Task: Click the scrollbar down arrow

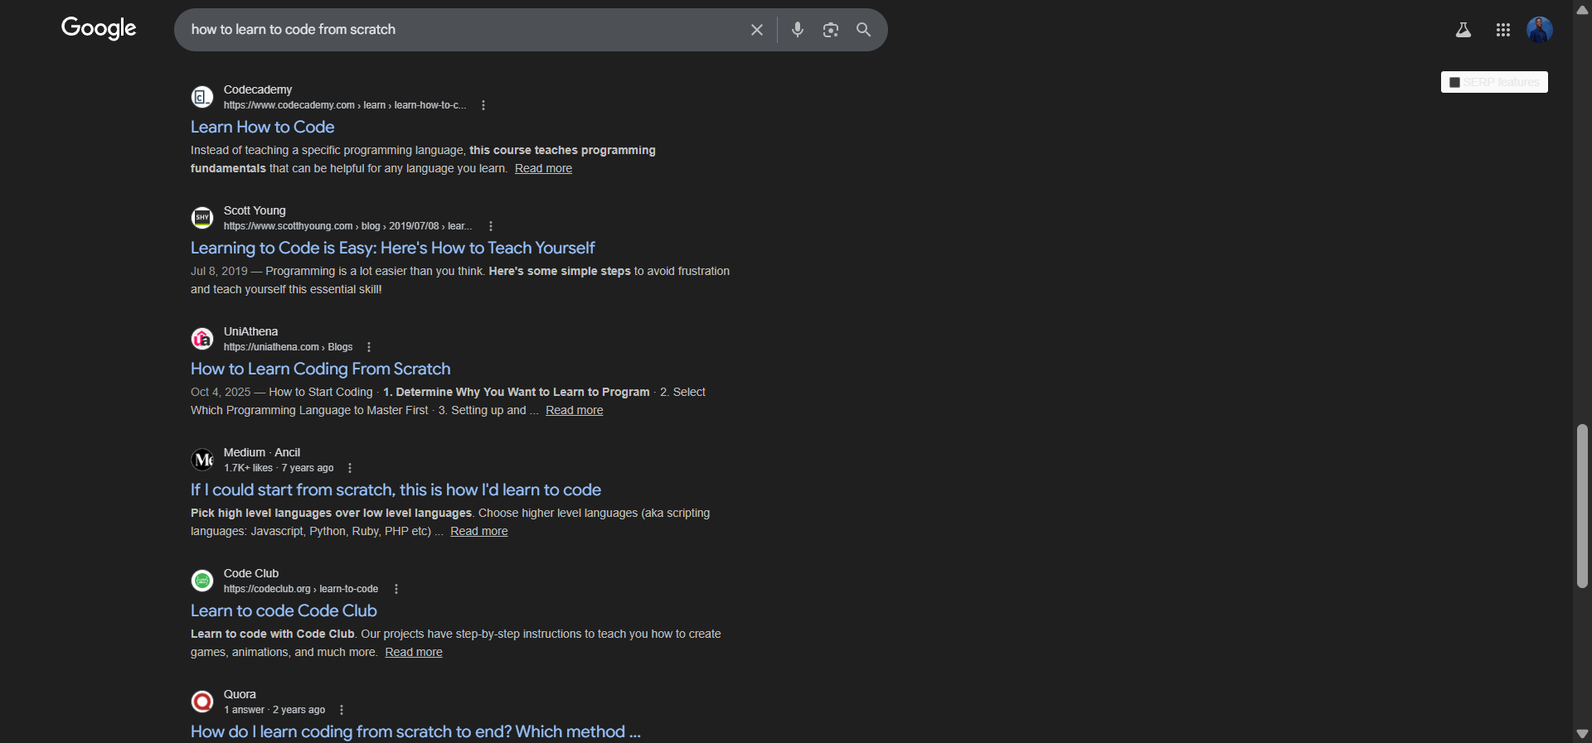Action: tap(1582, 734)
